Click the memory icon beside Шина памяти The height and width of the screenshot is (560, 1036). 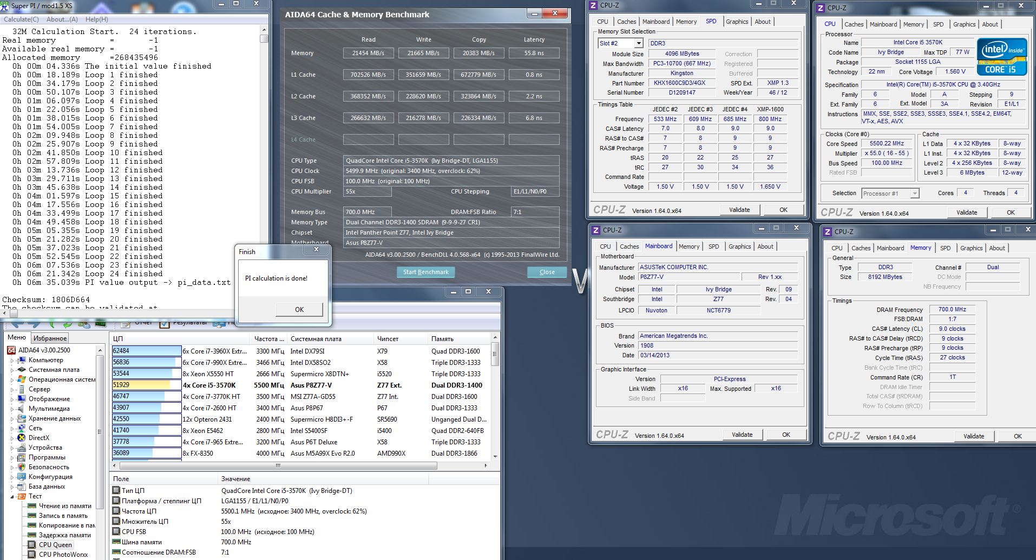coord(116,542)
